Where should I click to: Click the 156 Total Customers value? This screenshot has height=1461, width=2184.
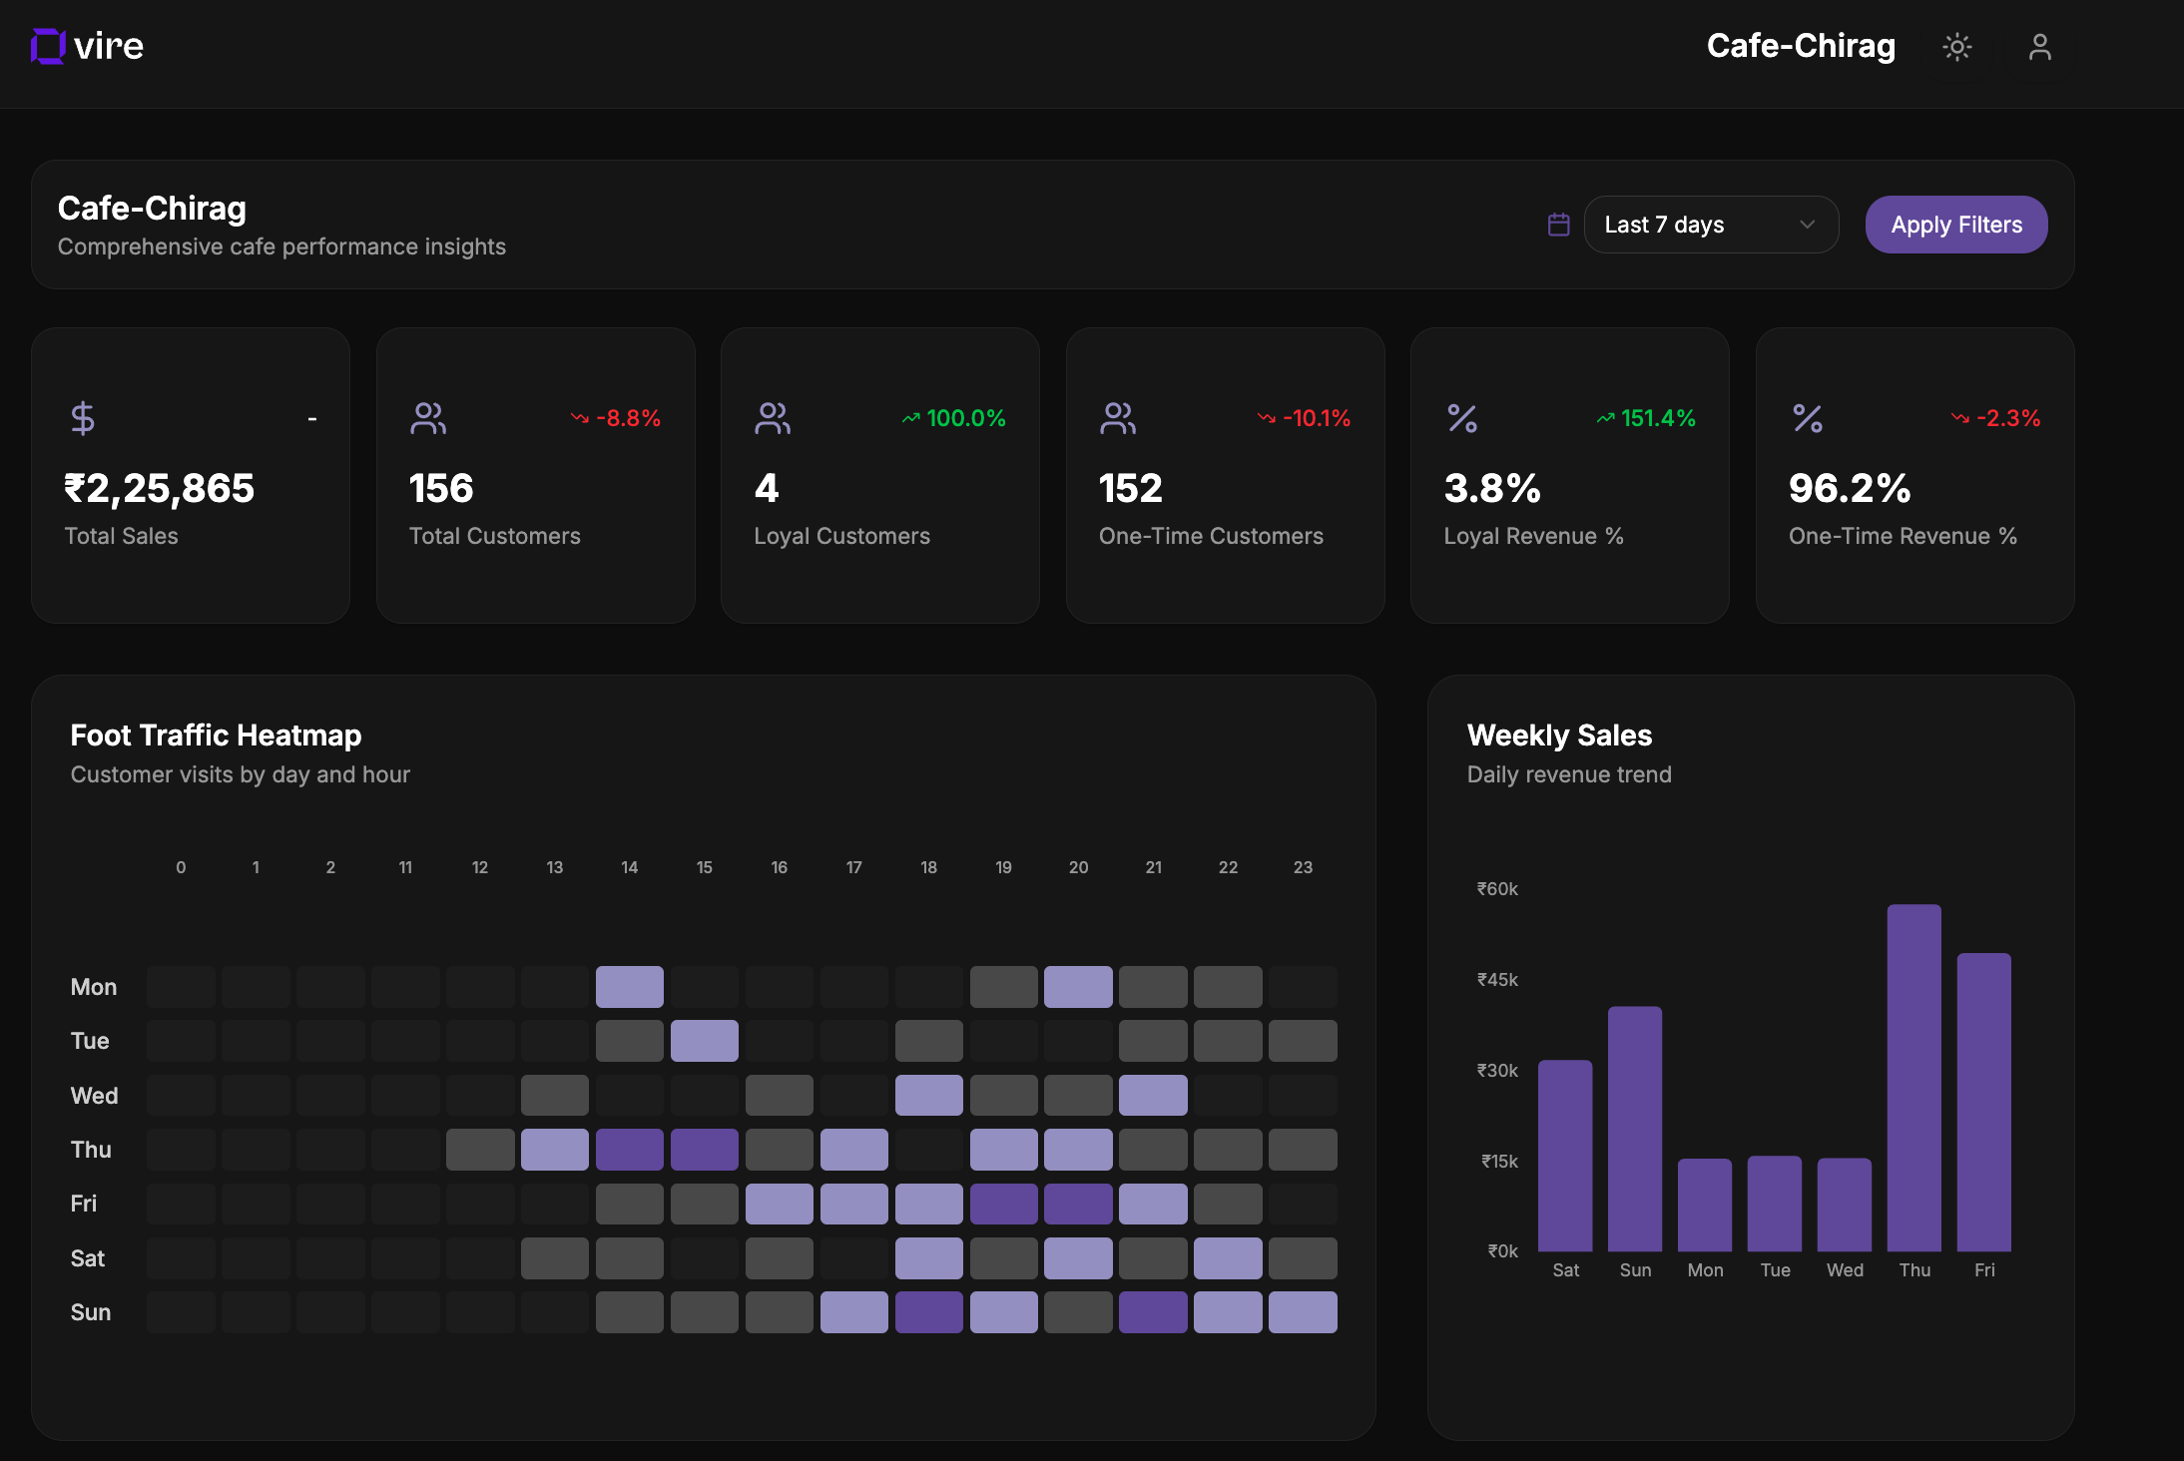tap(441, 488)
